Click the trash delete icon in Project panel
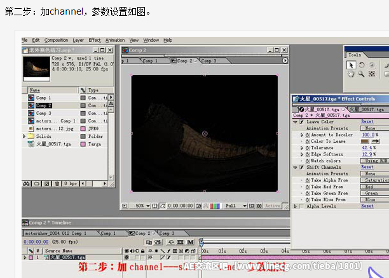The width and height of the screenshot is (389, 278). click(x=57, y=183)
